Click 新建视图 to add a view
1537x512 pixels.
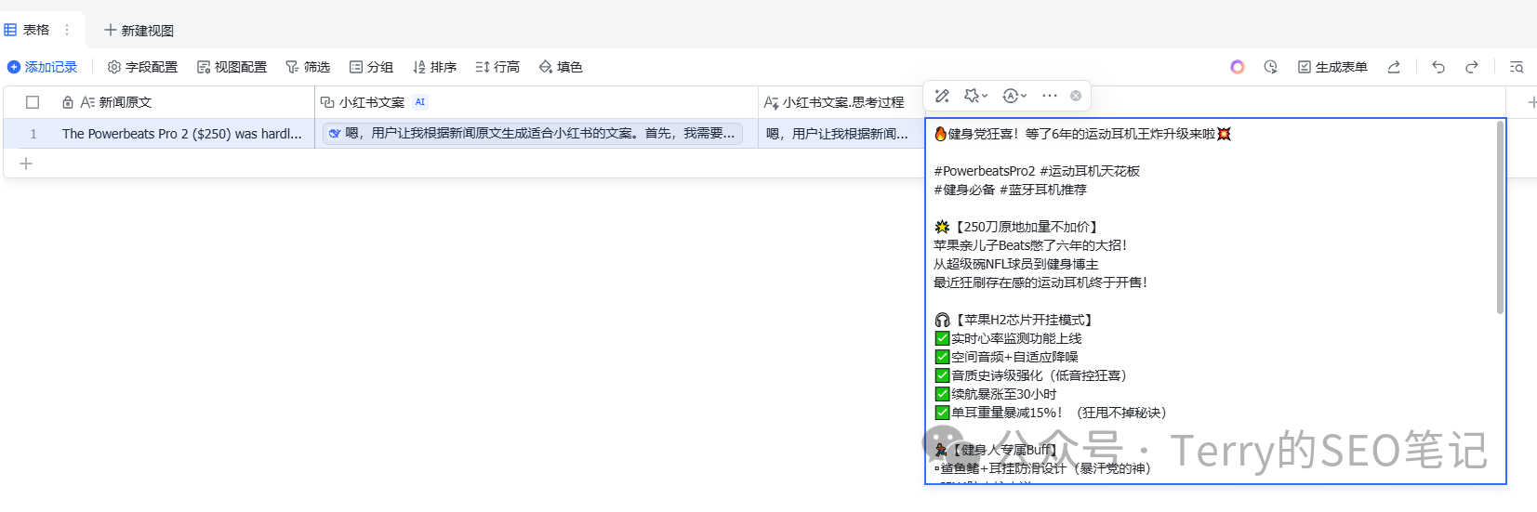139,31
